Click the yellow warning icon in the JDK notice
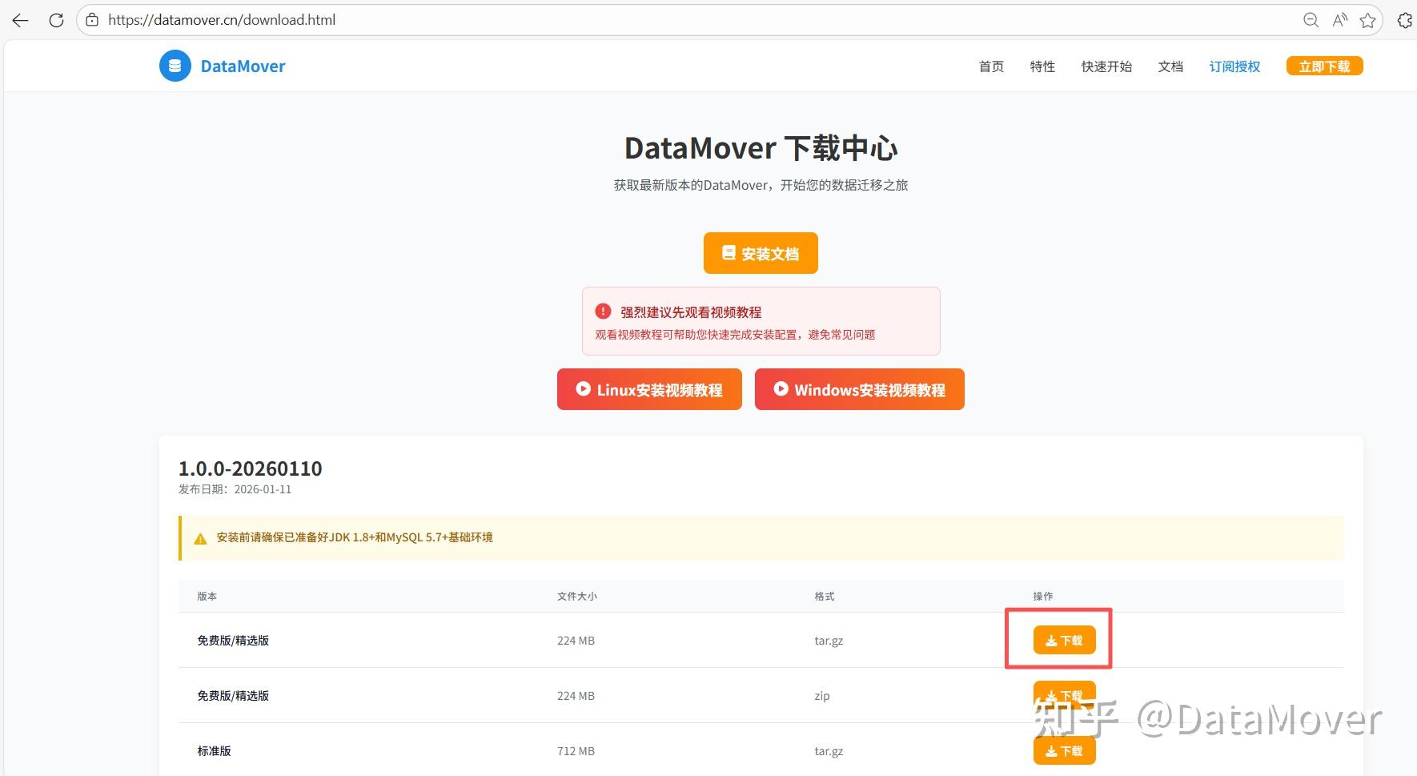 [200, 537]
